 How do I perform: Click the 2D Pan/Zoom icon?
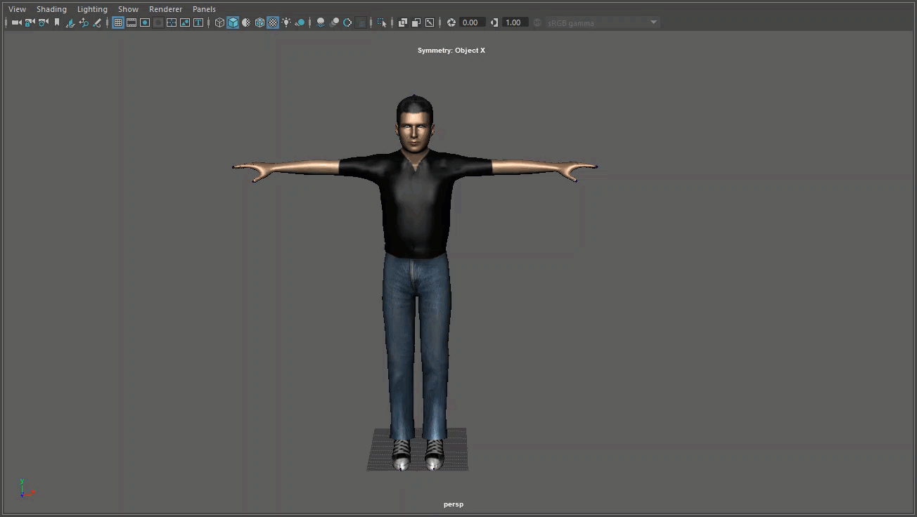click(84, 22)
